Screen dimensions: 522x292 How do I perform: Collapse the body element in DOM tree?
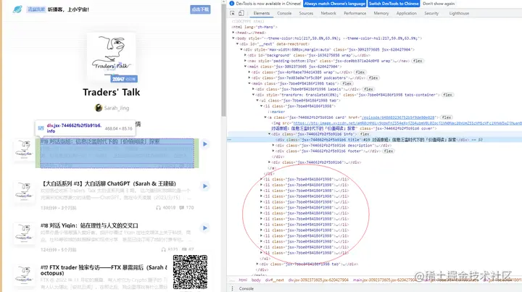click(233, 38)
